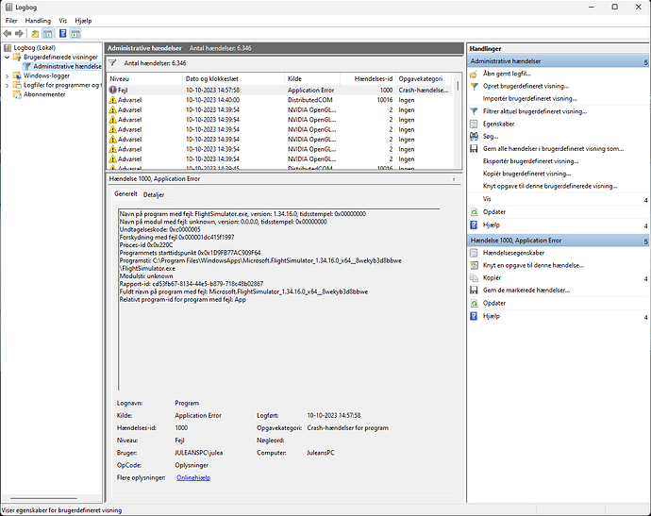
Task: Click the Kopiér icon in actions pane
Action: click(474, 277)
